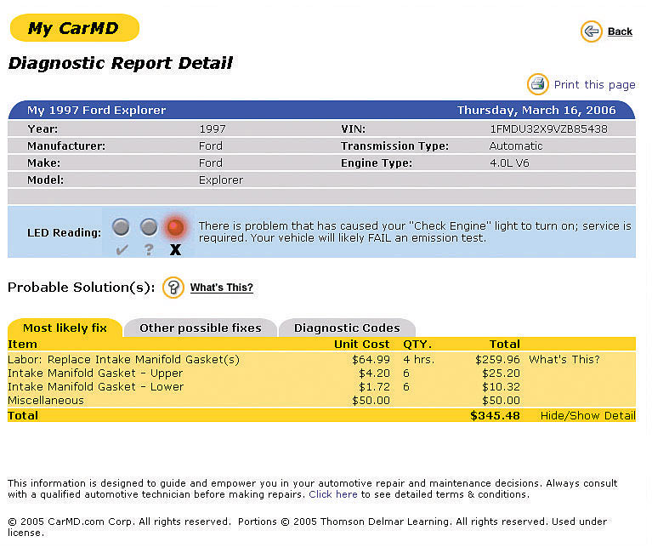Go back using the Back link

(620, 31)
